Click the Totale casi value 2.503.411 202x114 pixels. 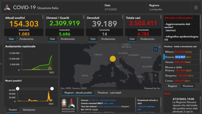[143, 23]
